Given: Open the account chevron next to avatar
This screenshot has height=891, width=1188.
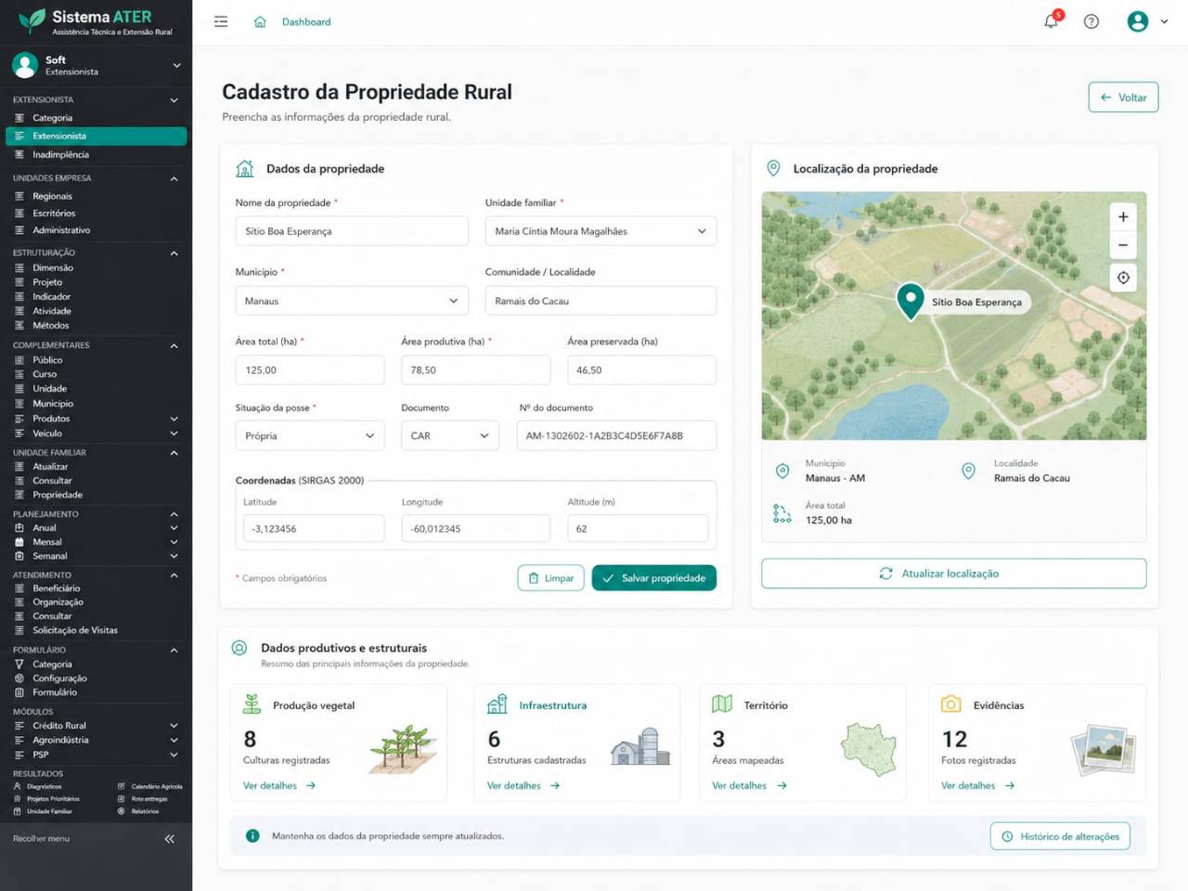Looking at the screenshot, I should [1164, 21].
